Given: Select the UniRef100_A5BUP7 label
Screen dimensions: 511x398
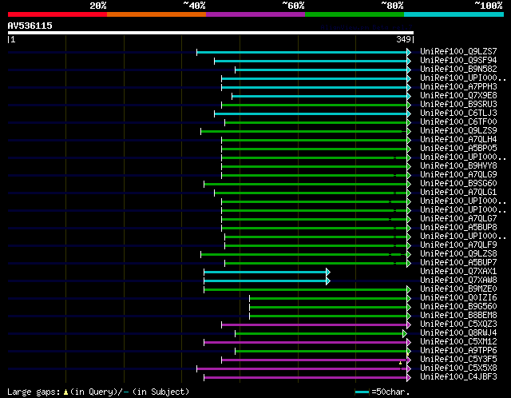Looking at the screenshot, I should (458, 263).
